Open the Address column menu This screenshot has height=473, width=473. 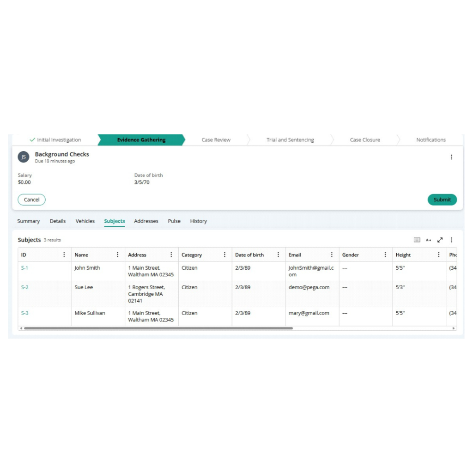coord(171,255)
